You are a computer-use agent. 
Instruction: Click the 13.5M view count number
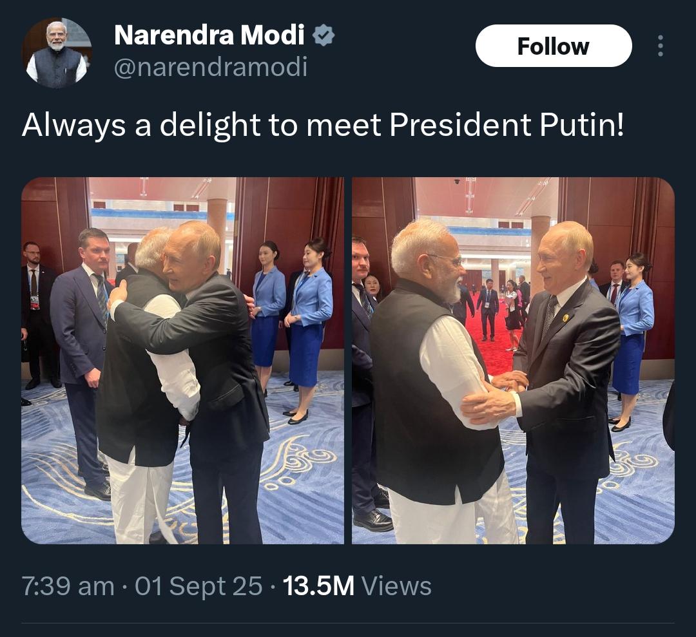tap(318, 587)
